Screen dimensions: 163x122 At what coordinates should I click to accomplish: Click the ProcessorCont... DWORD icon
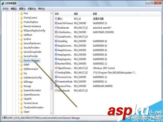click(56, 77)
